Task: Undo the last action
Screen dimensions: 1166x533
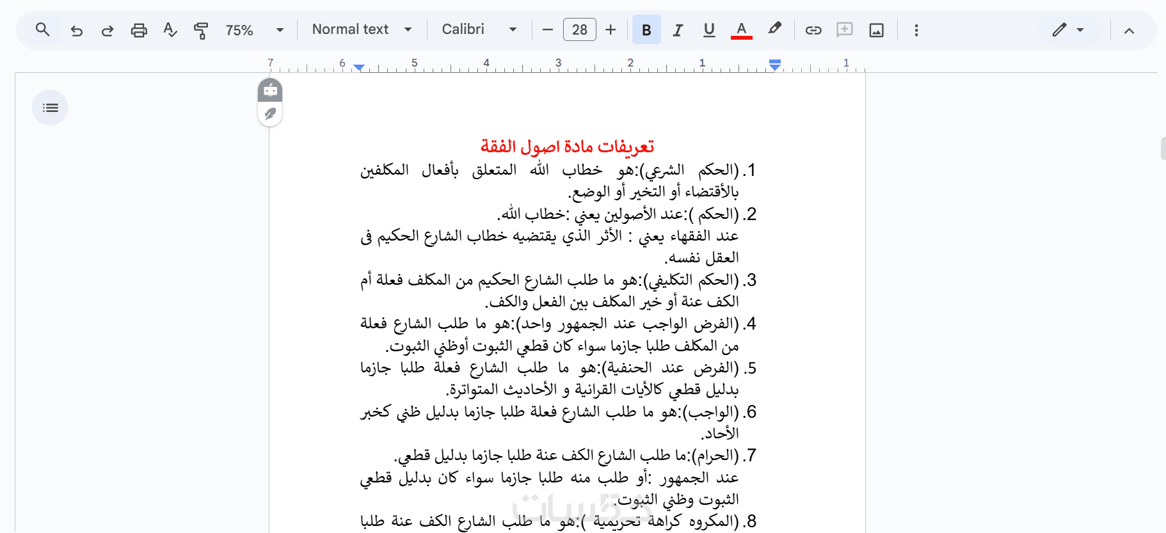Action: coord(76,30)
